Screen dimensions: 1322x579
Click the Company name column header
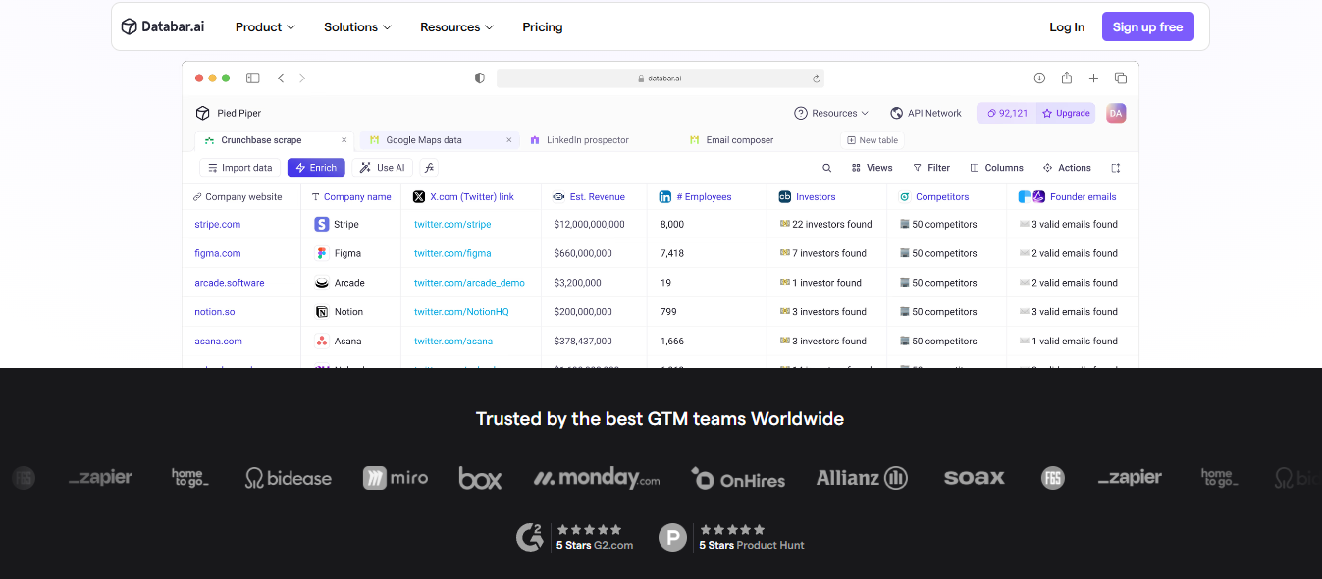(x=351, y=197)
